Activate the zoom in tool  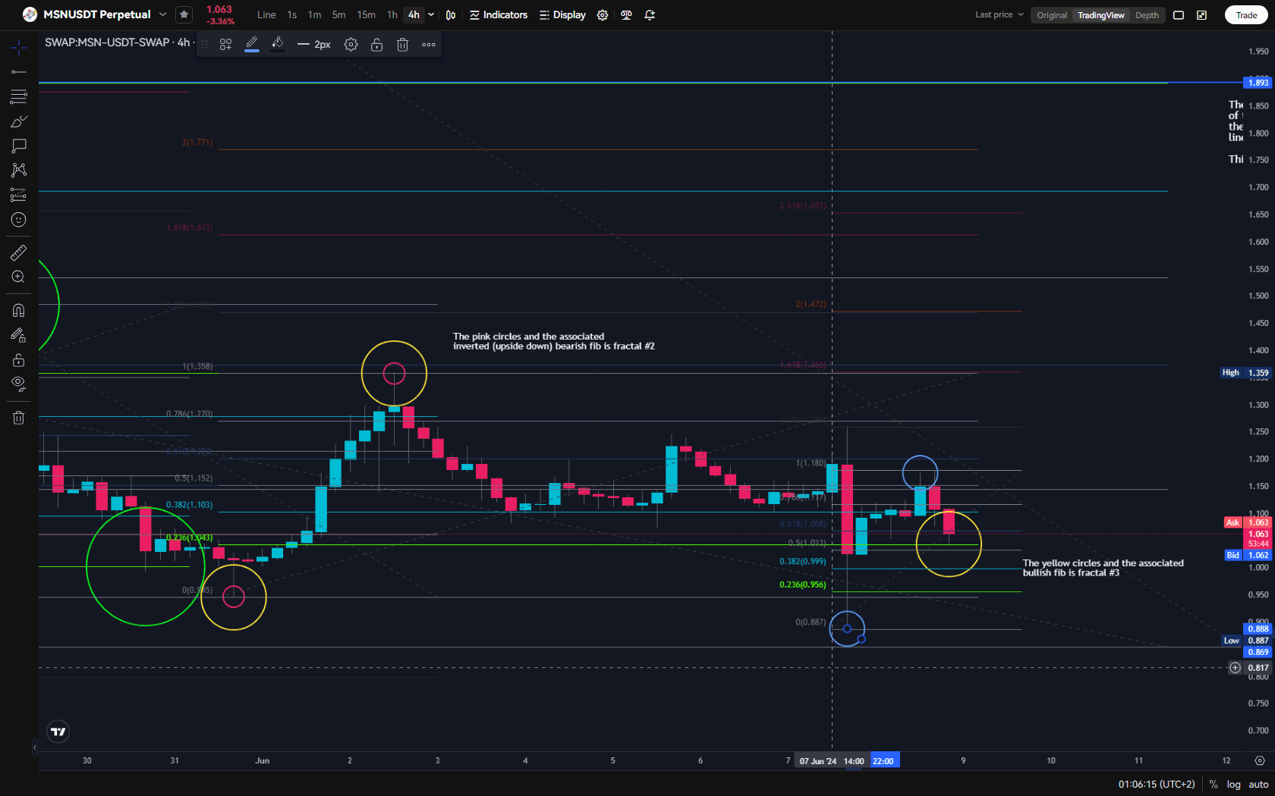click(x=19, y=277)
